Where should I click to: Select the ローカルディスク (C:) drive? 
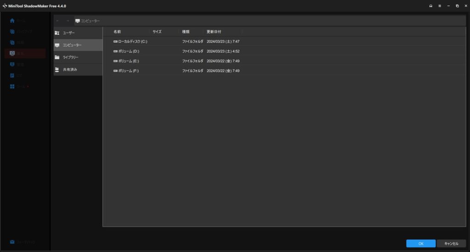click(132, 42)
